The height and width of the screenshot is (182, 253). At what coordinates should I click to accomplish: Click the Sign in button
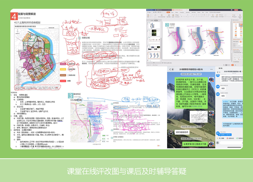point(236,10)
